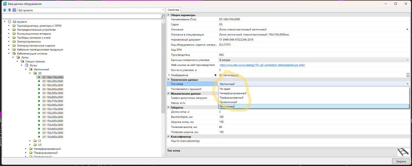
Task: Open the БД проекта database dropdown
Action: point(163,10)
